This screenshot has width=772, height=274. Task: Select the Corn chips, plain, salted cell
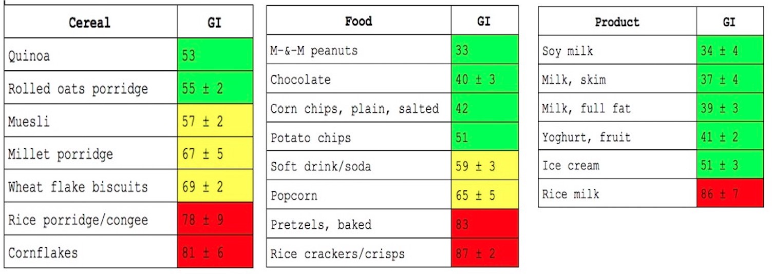click(x=354, y=108)
